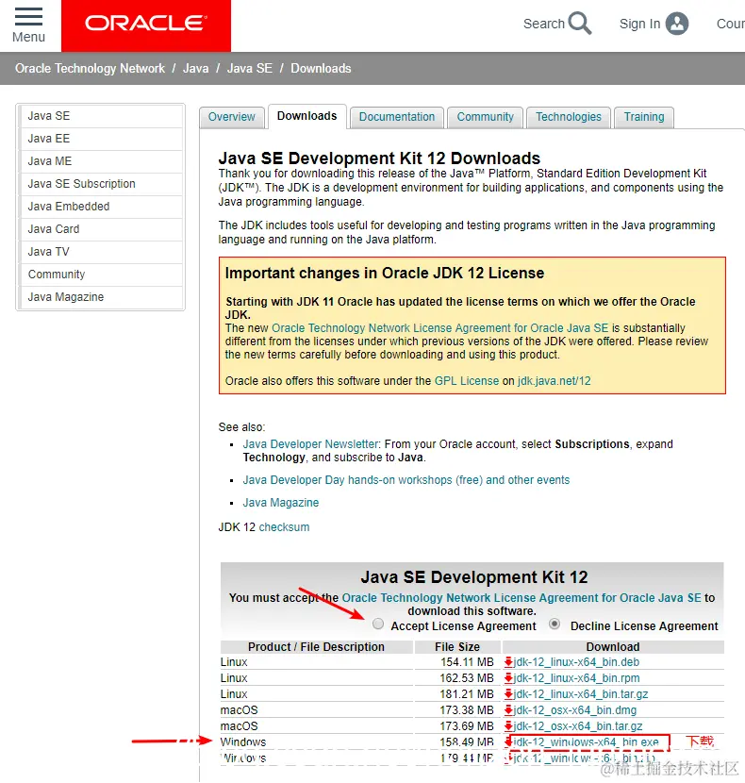Image resolution: width=745 pixels, height=783 pixels.
Task: Open Java TV sidebar item
Action: [x=101, y=252]
